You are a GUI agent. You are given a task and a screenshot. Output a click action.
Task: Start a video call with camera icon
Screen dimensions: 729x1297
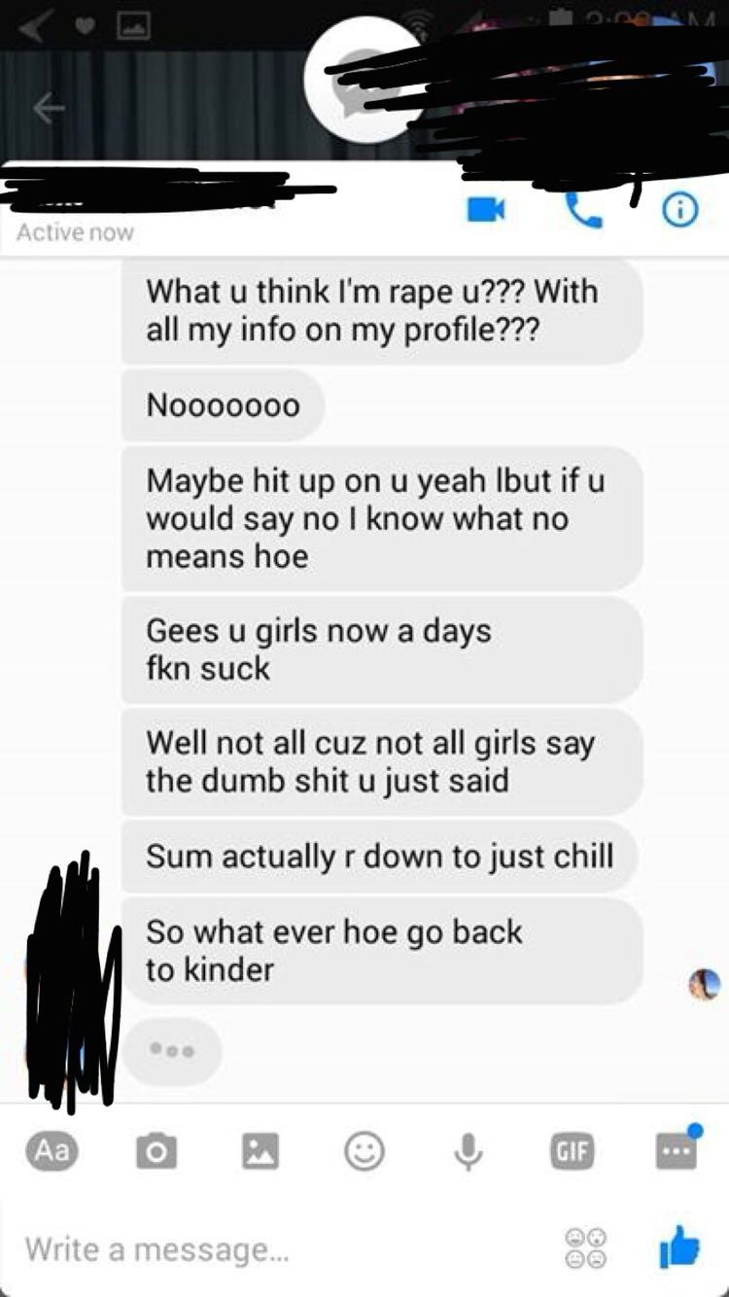486,209
